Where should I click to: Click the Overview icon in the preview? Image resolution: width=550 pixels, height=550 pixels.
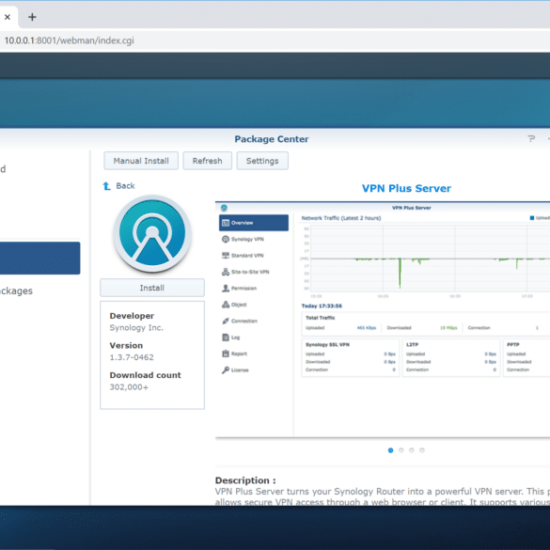[226, 223]
